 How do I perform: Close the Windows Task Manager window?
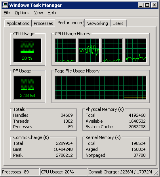pyautogui.click(x=154, y=5)
